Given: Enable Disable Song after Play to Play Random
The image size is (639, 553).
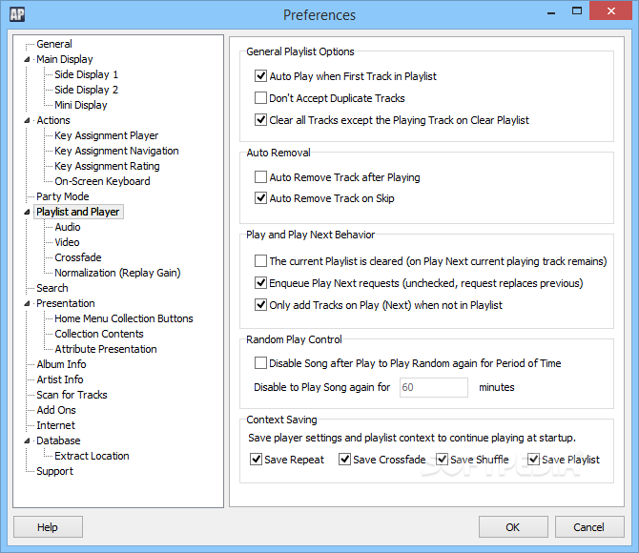Looking at the screenshot, I should click(x=260, y=362).
